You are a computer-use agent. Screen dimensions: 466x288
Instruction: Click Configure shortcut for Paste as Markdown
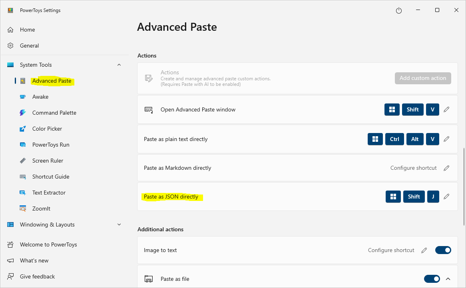tap(413, 168)
